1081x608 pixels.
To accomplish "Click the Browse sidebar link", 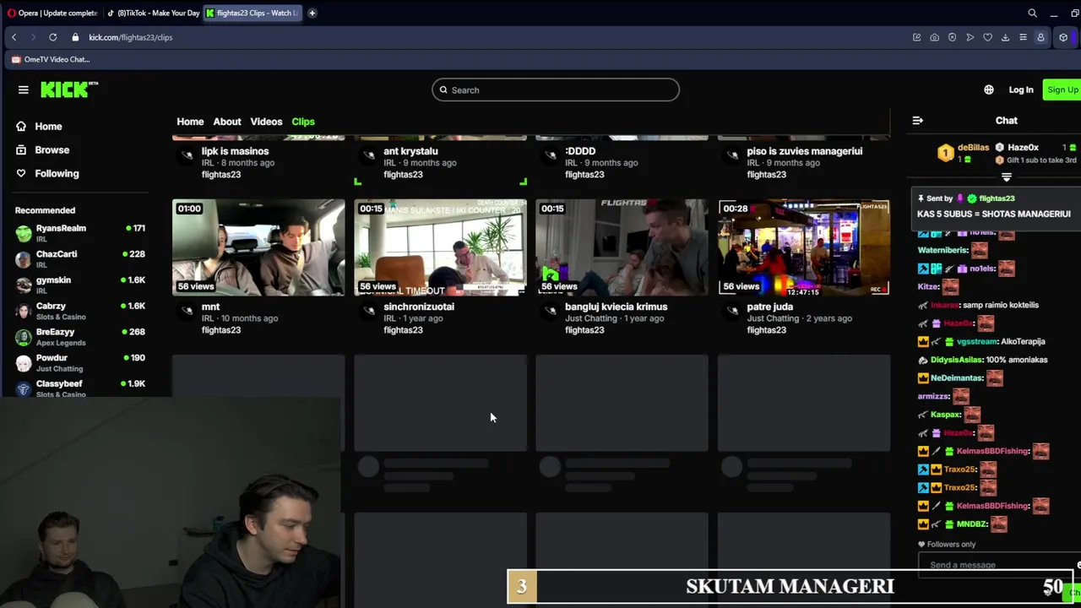I will (x=52, y=149).
